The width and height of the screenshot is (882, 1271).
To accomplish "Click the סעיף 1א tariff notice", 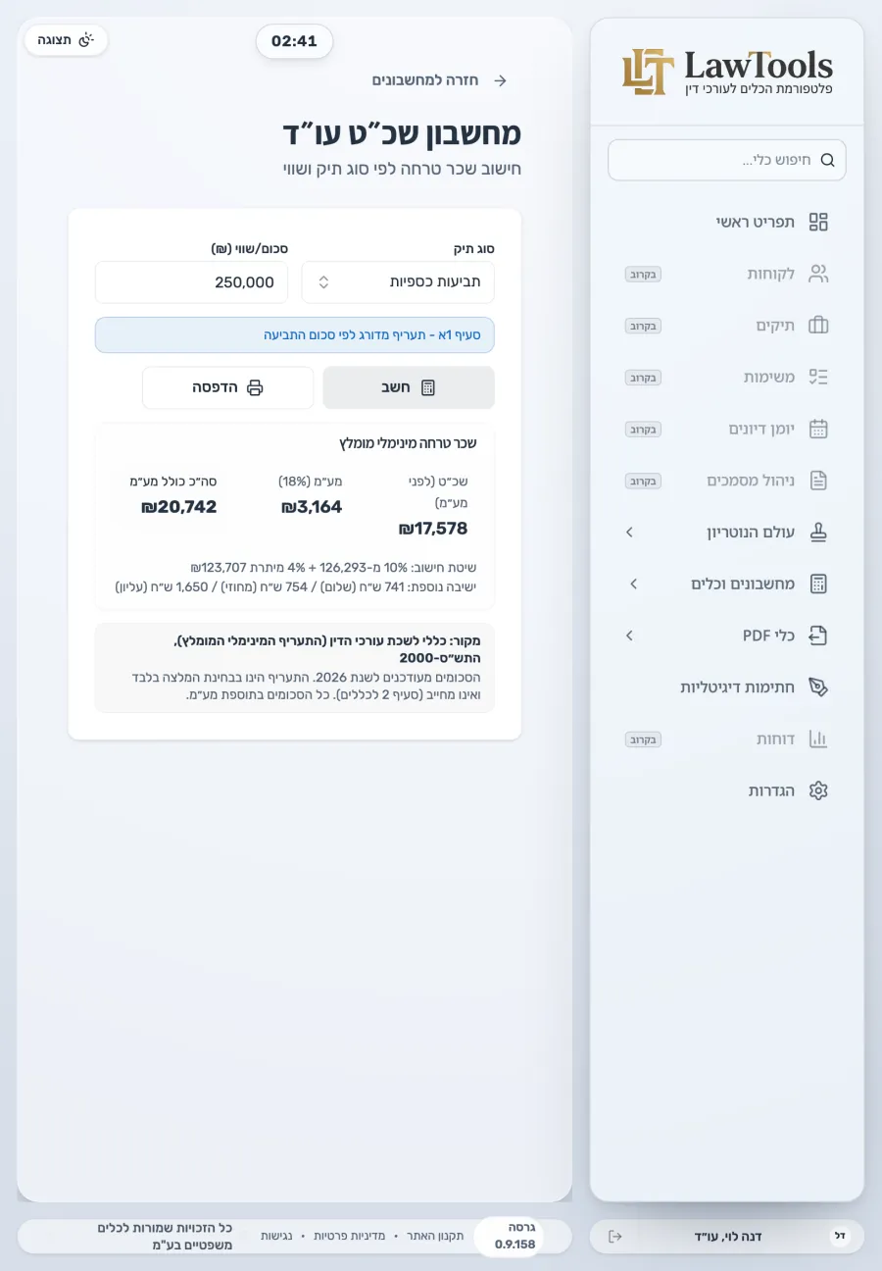I will [295, 334].
